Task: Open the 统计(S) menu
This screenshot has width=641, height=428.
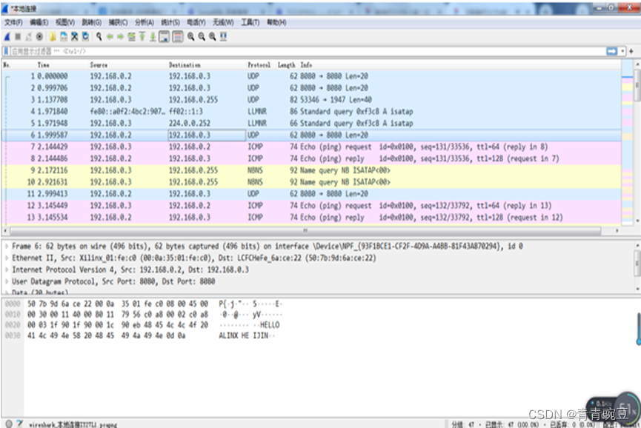Action: 170,22
